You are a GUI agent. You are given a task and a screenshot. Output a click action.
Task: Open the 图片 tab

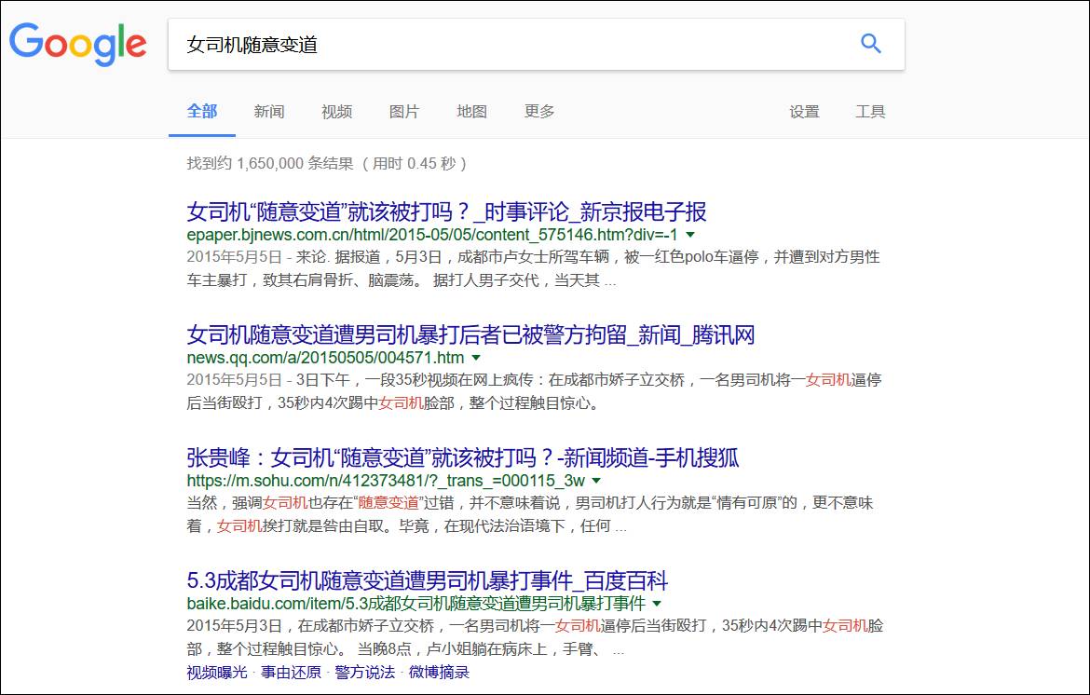pyautogui.click(x=404, y=111)
